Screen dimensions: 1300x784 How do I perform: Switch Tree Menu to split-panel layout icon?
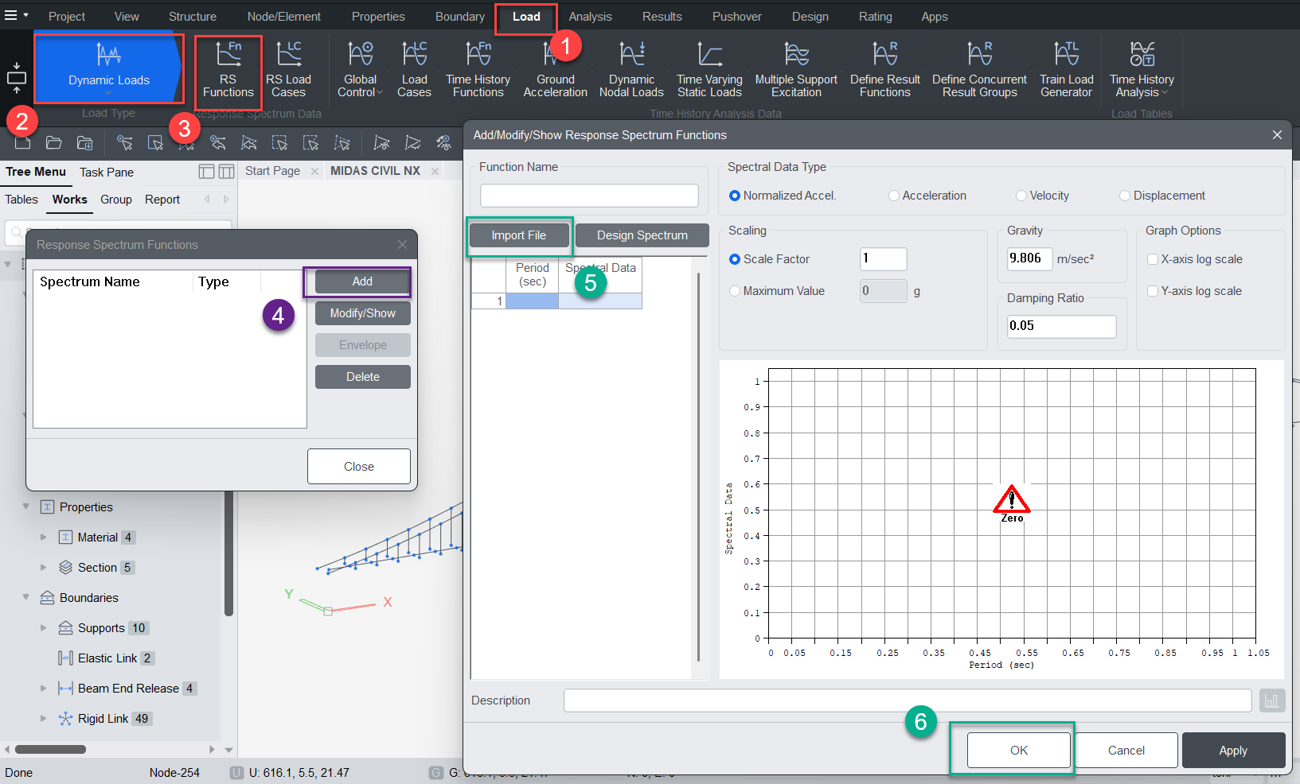click(x=226, y=172)
